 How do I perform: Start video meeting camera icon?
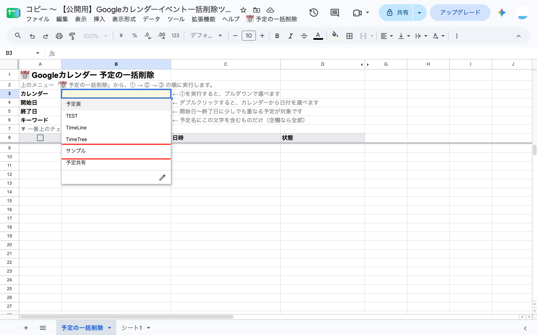(357, 13)
